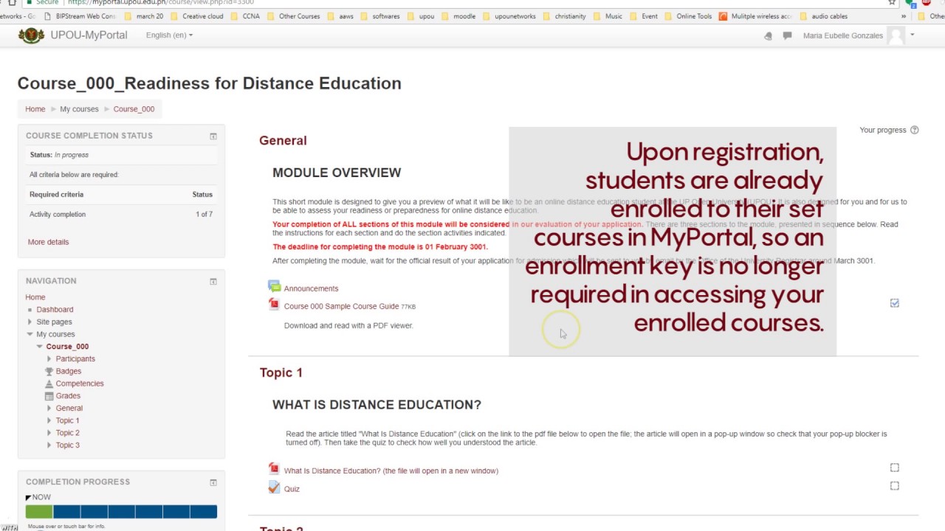This screenshot has width=945, height=531.
Task: Click the Badges trophy icon in Navigation
Action: [x=49, y=371]
